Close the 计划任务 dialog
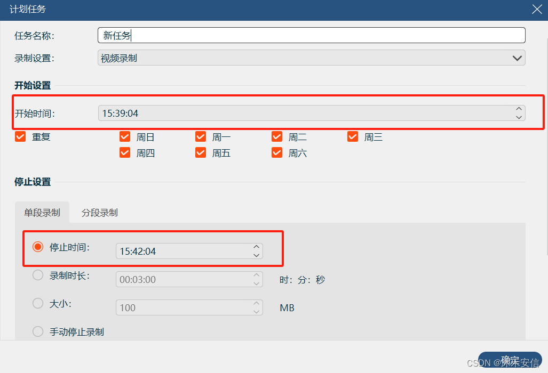 537,9
